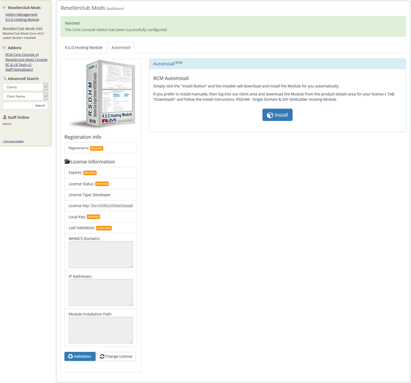Image resolution: width=411 pixels, height=383 pixels.
Task: Click inside the IP Addresses text area
Action: [x=100, y=293]
